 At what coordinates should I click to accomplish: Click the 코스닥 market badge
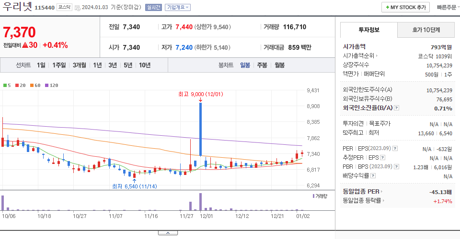64,7
